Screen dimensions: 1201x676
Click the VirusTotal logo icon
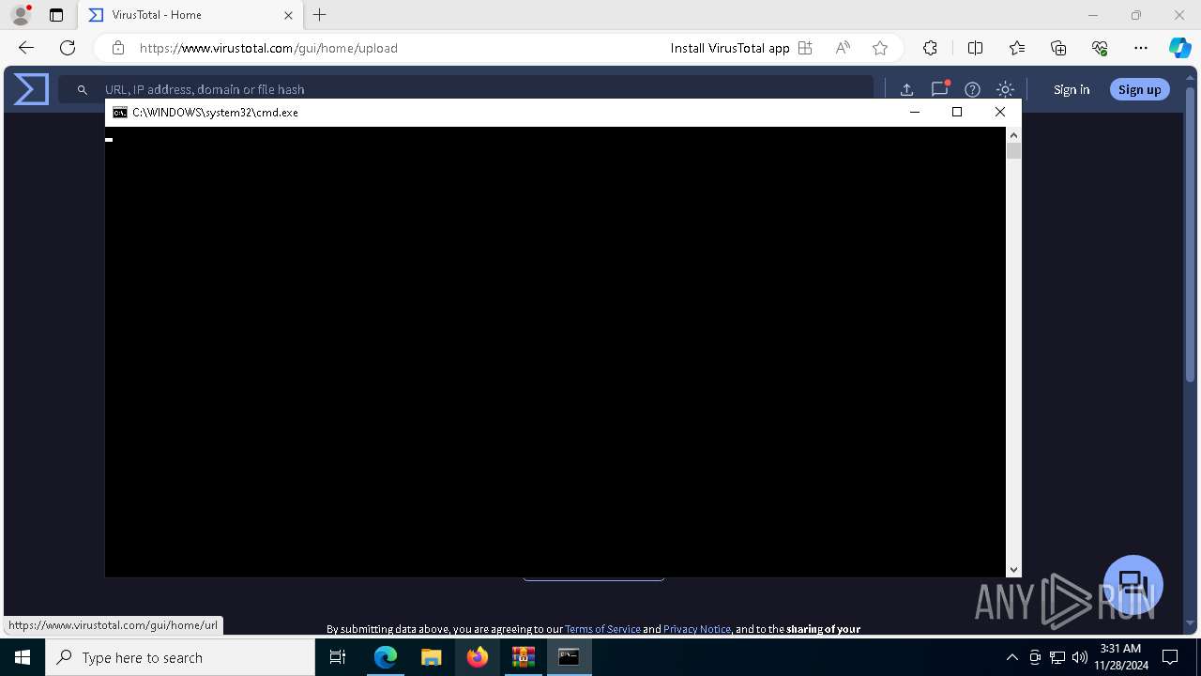31,89
